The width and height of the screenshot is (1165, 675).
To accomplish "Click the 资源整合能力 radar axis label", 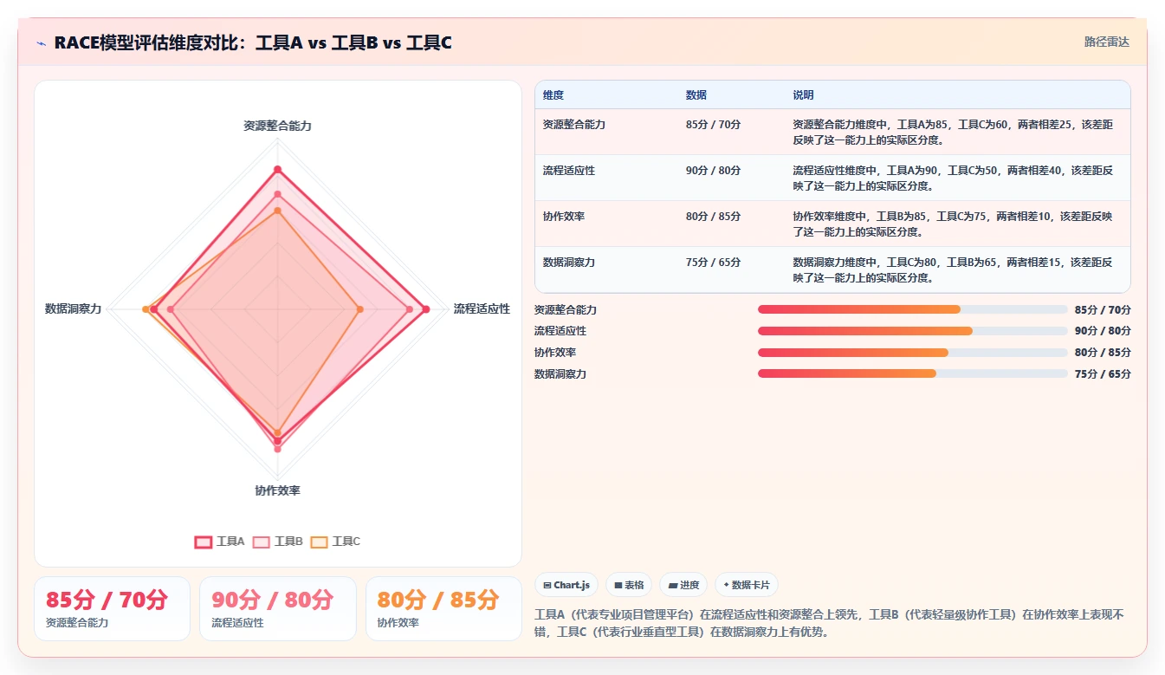I will (x=277, y=126).
